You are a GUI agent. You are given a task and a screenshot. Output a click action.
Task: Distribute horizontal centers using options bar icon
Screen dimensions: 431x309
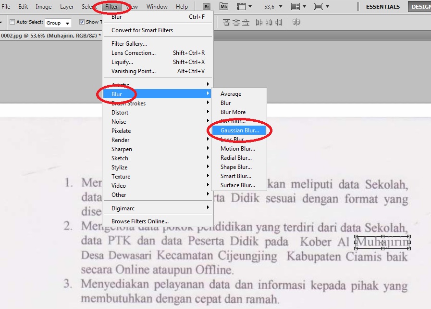(269, 22)
